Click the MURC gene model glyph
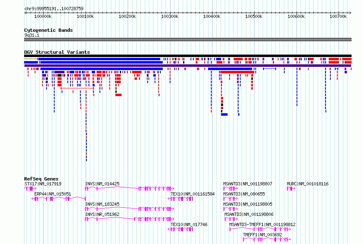This screenshot has width=363, height=244. click(x=291, y=189)
